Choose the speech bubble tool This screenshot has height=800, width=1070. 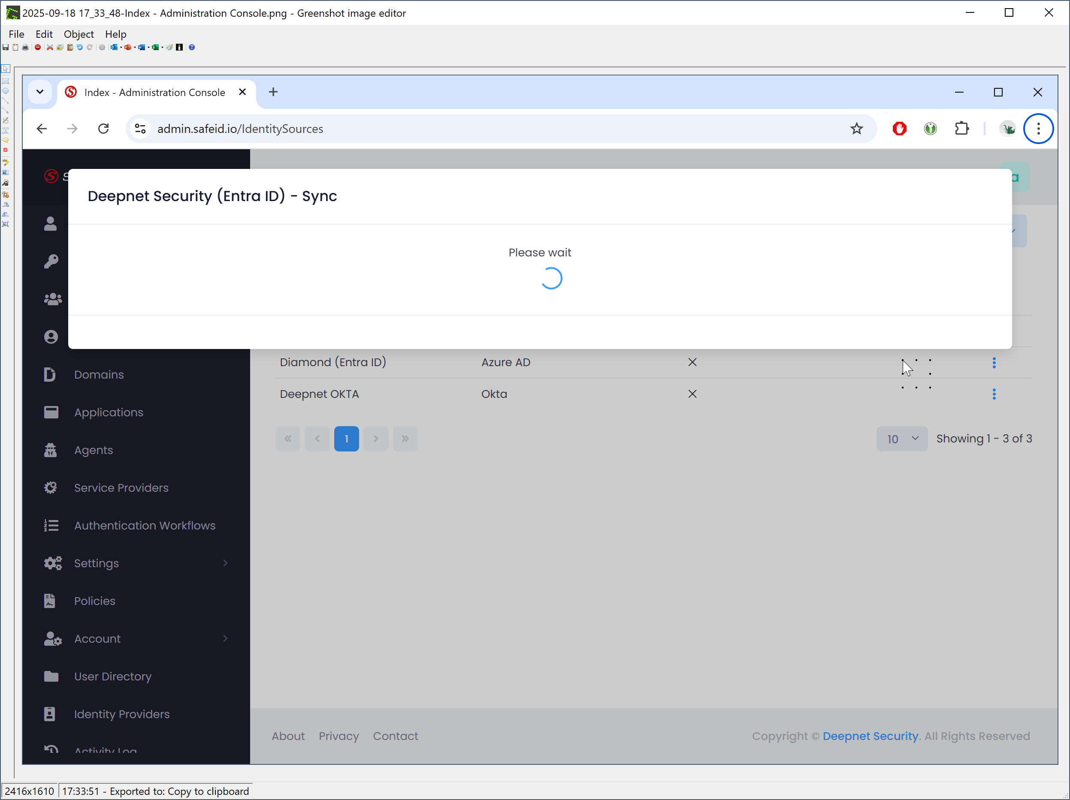6,140
